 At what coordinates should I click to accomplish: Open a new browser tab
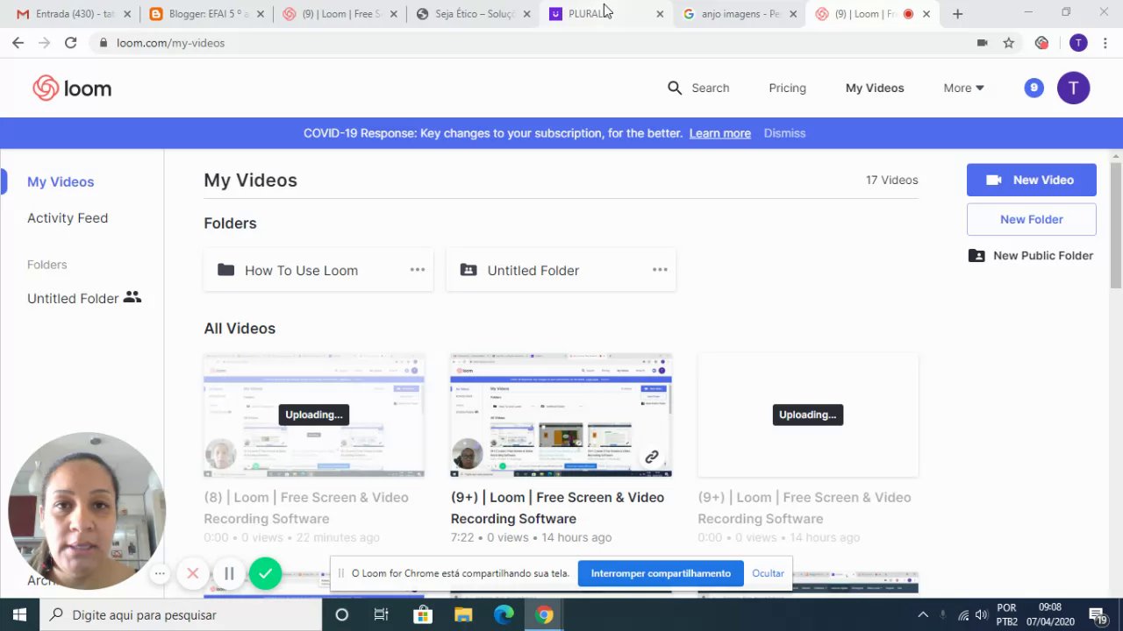[957, 14]
